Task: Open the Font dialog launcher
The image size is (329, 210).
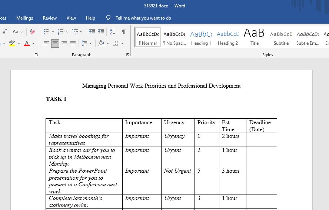Action: [36, 55]
